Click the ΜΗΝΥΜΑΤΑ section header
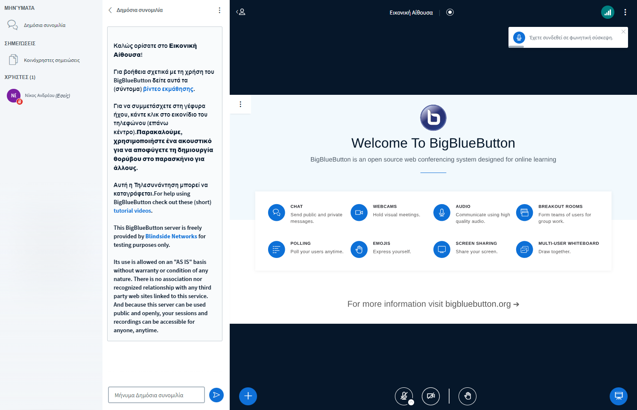Screen dimensions: 637x410 point(20,8)
